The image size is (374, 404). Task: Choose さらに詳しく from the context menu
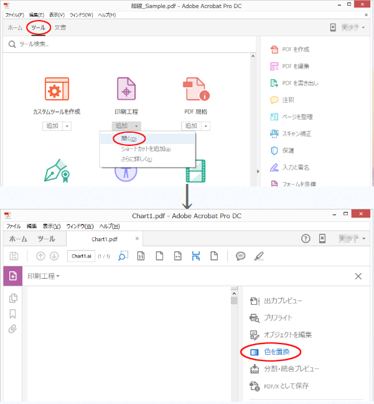pos(147,159)
